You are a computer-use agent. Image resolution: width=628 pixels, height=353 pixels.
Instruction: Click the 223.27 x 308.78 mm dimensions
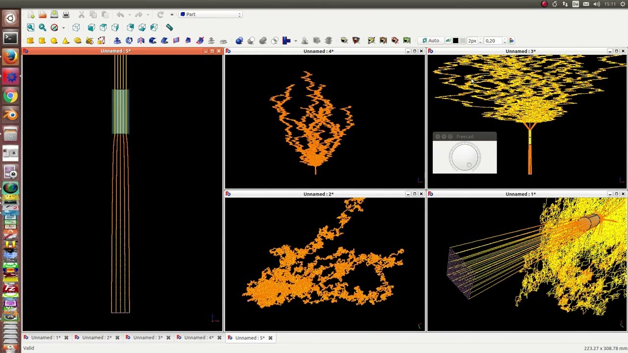pos(605,348)
